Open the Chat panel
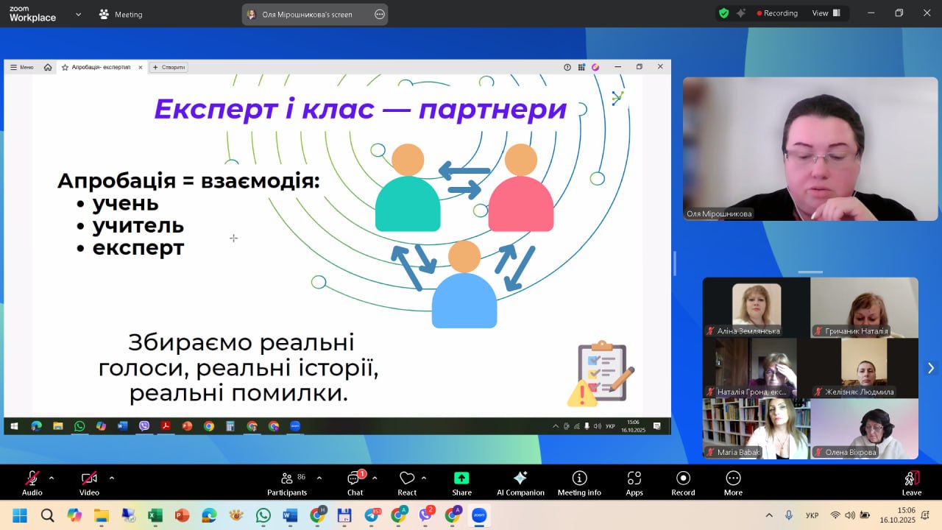This screenshot has height=530, width=942. click(x=355, y=483)
